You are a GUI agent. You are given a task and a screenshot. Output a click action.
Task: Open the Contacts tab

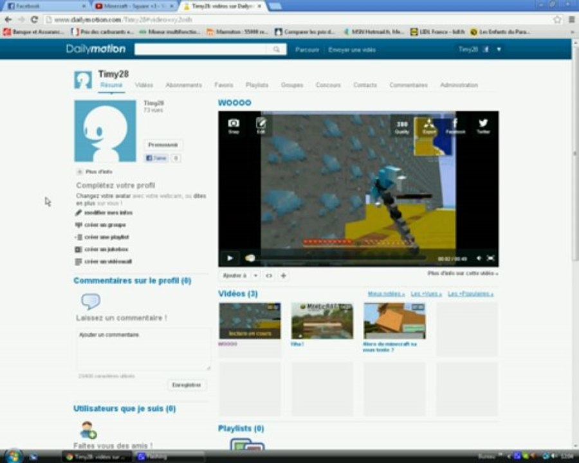[x=365, y=85]
